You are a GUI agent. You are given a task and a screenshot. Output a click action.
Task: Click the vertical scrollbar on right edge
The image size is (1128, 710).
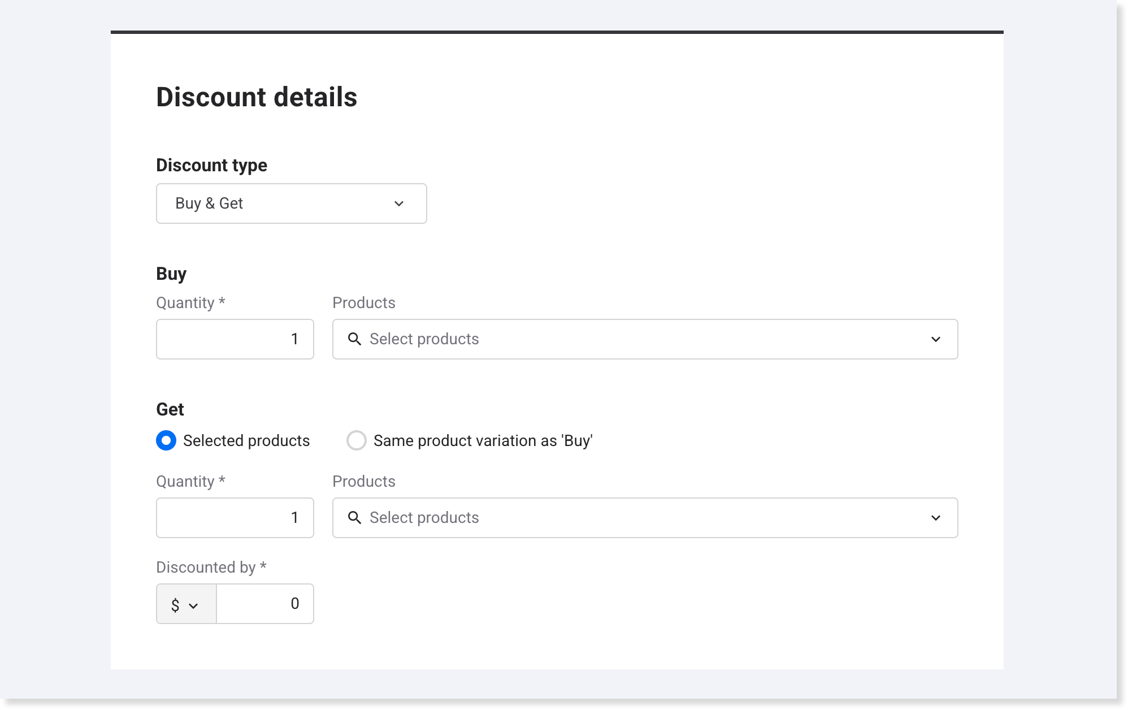click(1122, 339)
